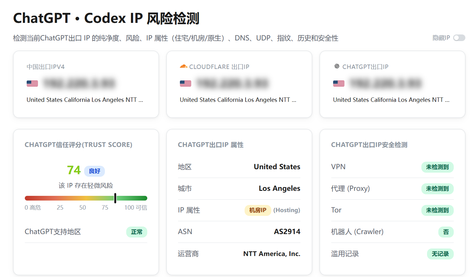Screen dimensions: 471x277
Task: Toggle the 隐藏IP switch
Action: point(459,38)
